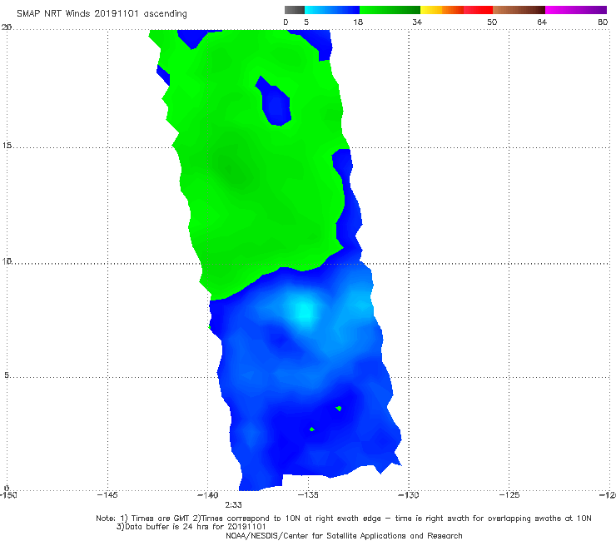
Task: Click the red portion of the color bar
Action: click(x=478, y=10)
